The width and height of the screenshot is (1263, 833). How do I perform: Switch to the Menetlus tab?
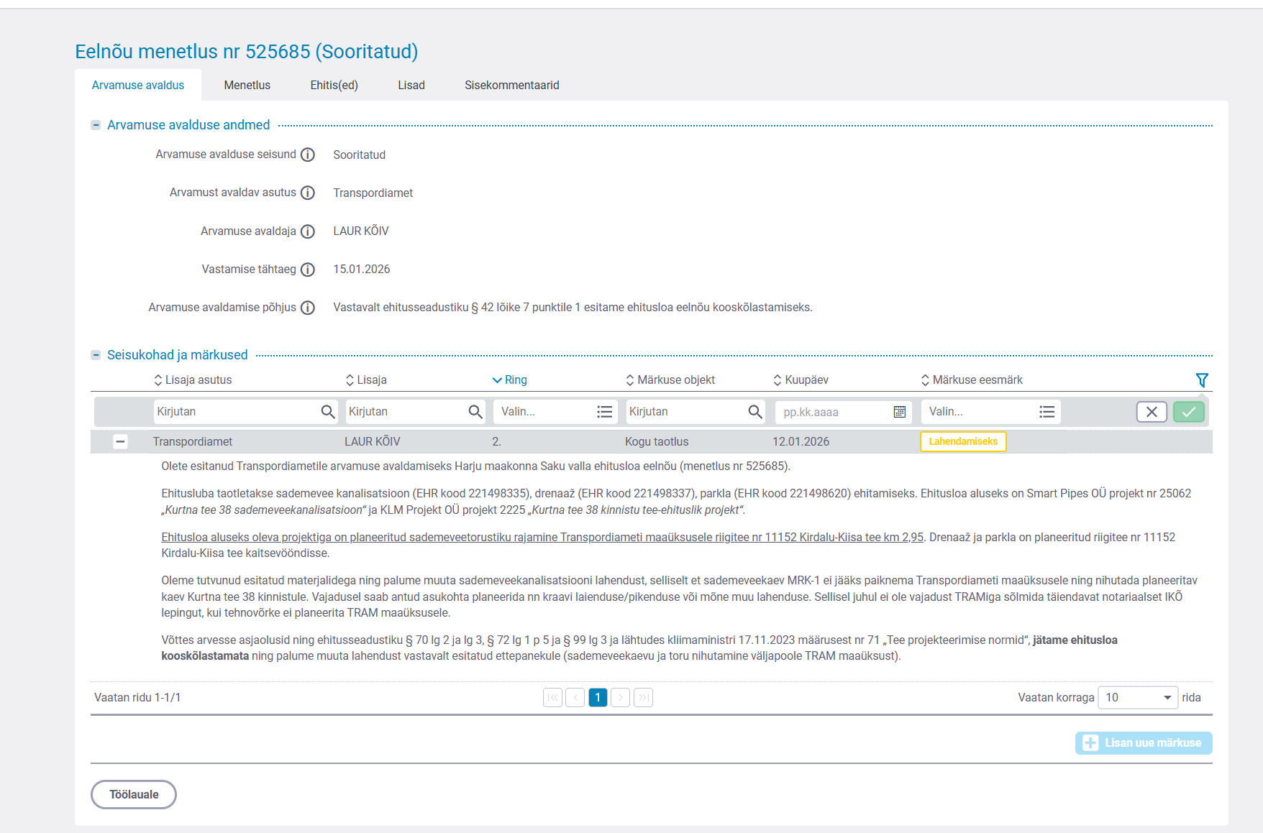pos(247,86)
